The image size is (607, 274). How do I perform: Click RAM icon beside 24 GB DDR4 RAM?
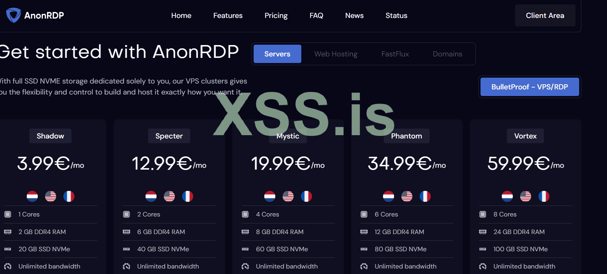tap(483, 232)
